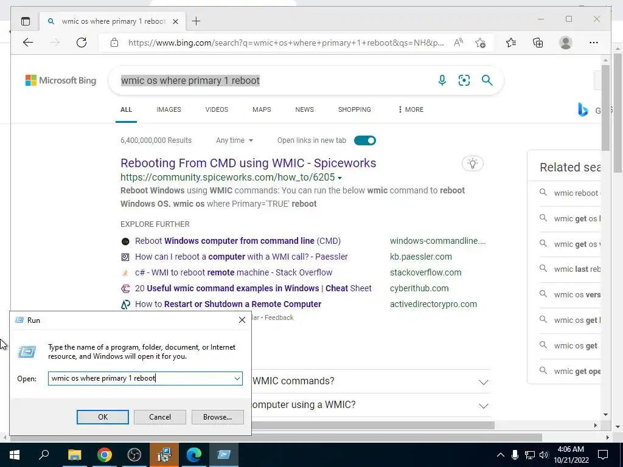623x467 pixels.
Task: Open 'How can I reboot a computer with a WMI call?'
Action: pos(241,257)
